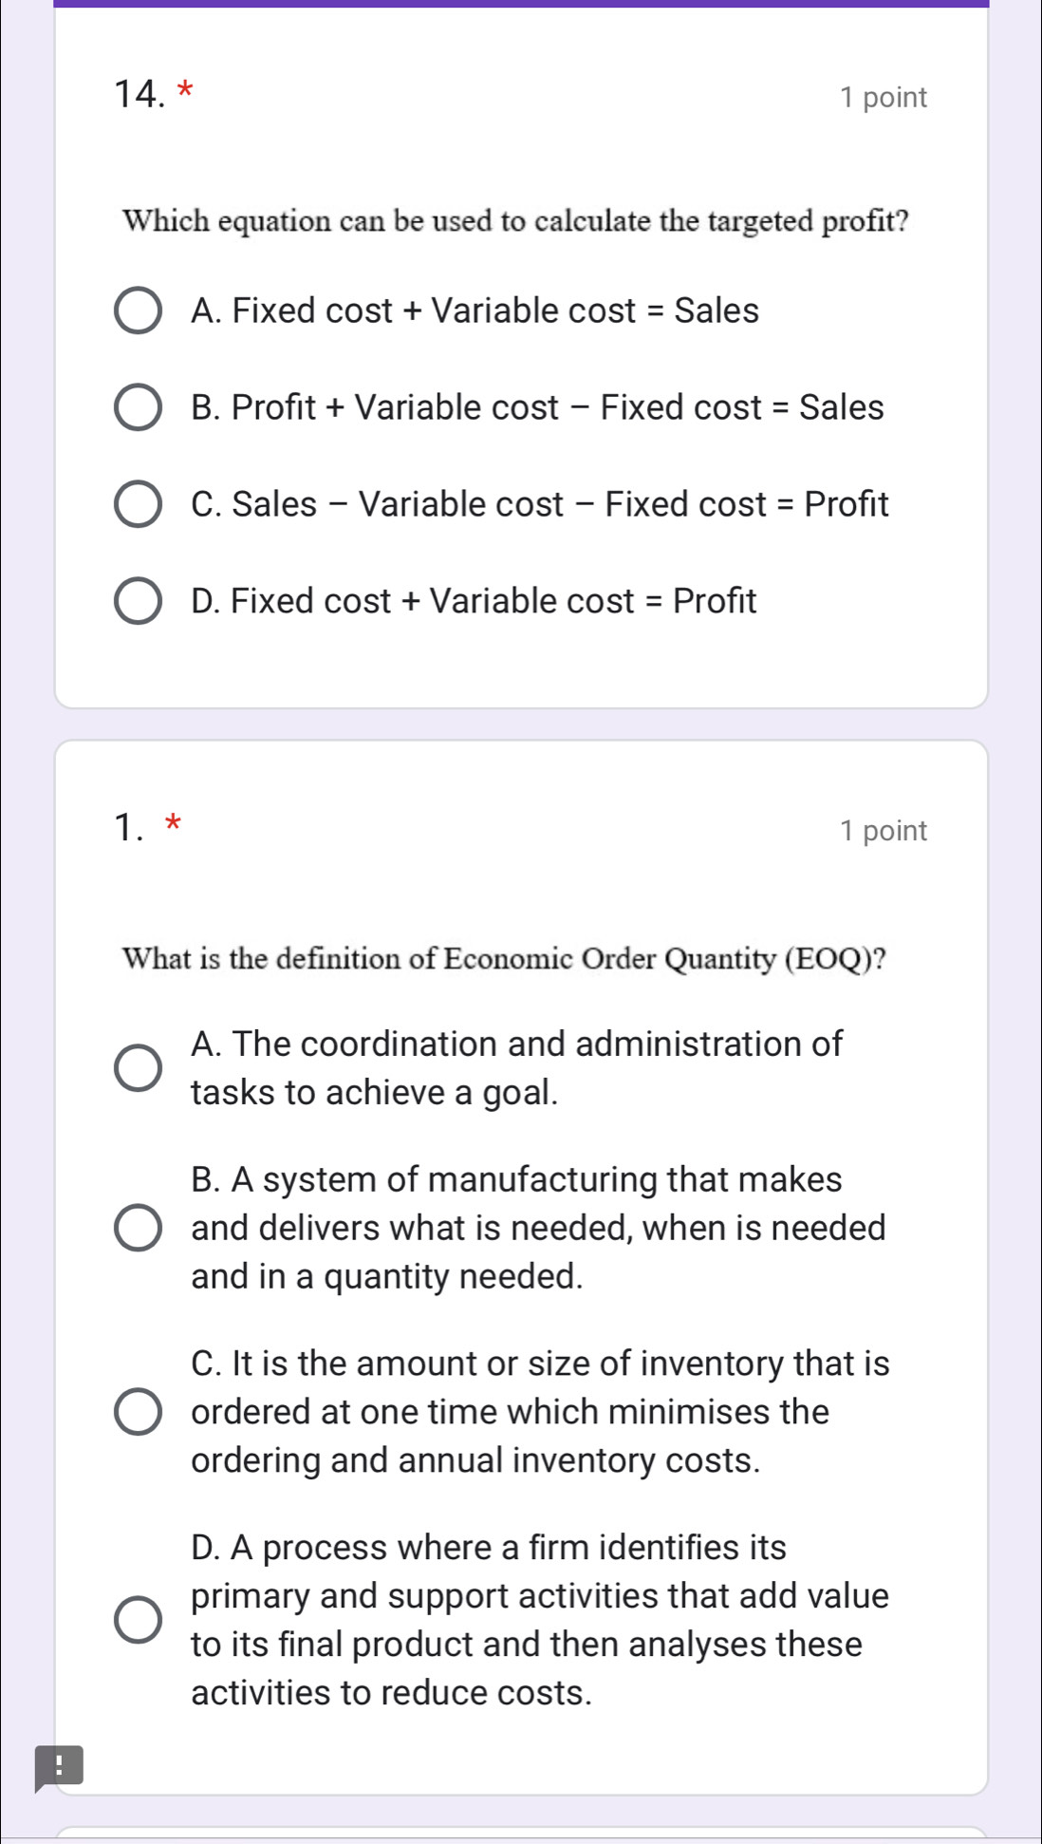Image resolution: width=1042 pixels, height=1844 pixels.
Task: Click the question text about targeted profit equation
Action: (515, 221)
